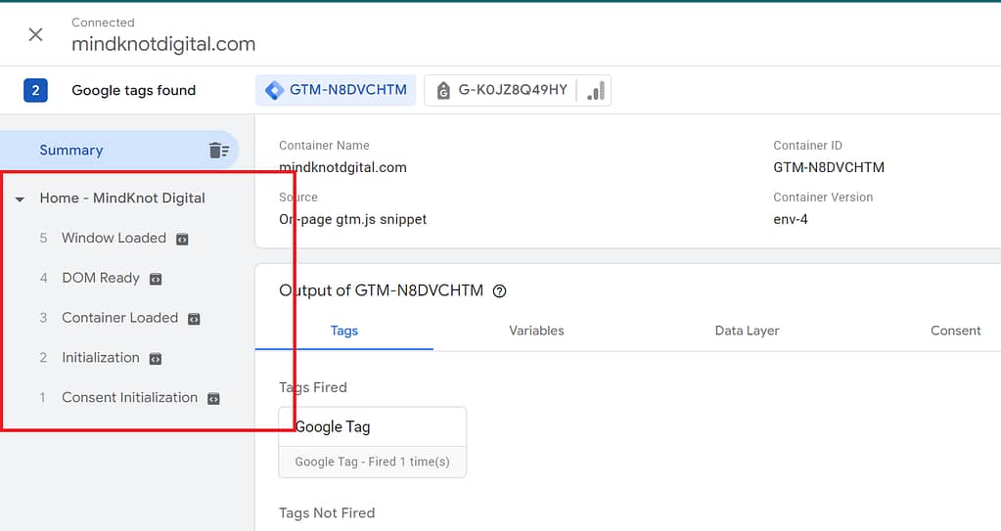Open the Google Tag fired card

[x=372, y=442]
